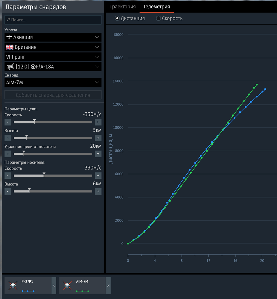Viewport: 277px width, 299px height.
Task: Click the carrier altitude slider handle
Action: tap(29, 190)
